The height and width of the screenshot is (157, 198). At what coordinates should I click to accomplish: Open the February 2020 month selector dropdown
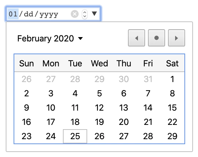pos(50,38)
